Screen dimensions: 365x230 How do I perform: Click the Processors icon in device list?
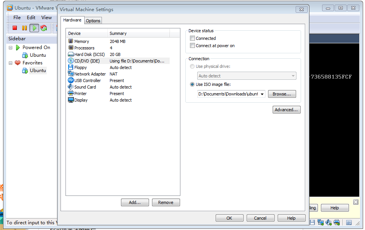(x=71, y=48)
